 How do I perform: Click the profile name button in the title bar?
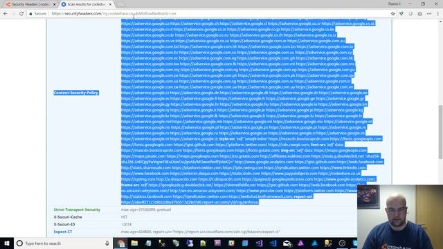395,3
